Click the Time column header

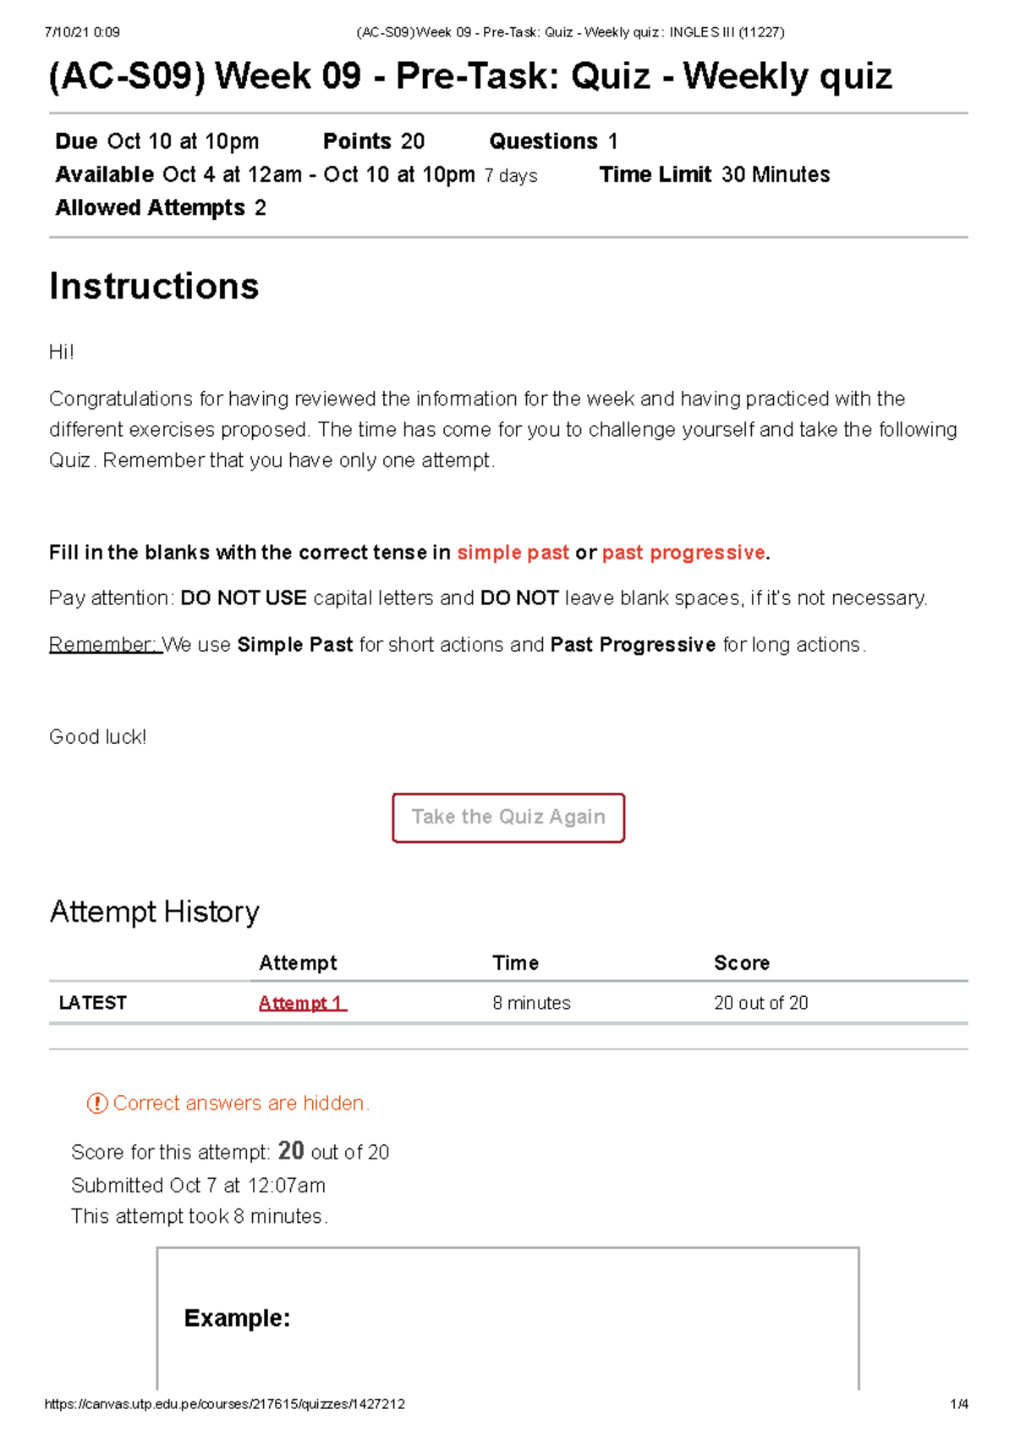(x=515, y=963)
